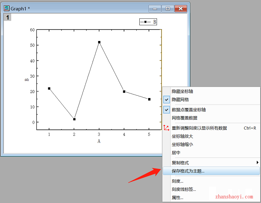Select layer 1 indicator box
261x203 pixels.
pyautogui.click(x=8, y=17)
